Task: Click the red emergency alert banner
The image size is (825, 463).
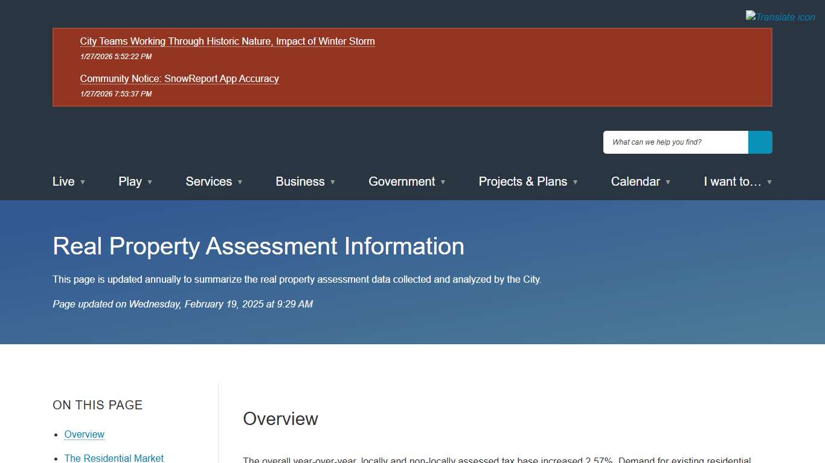Action: coord(412,67)
